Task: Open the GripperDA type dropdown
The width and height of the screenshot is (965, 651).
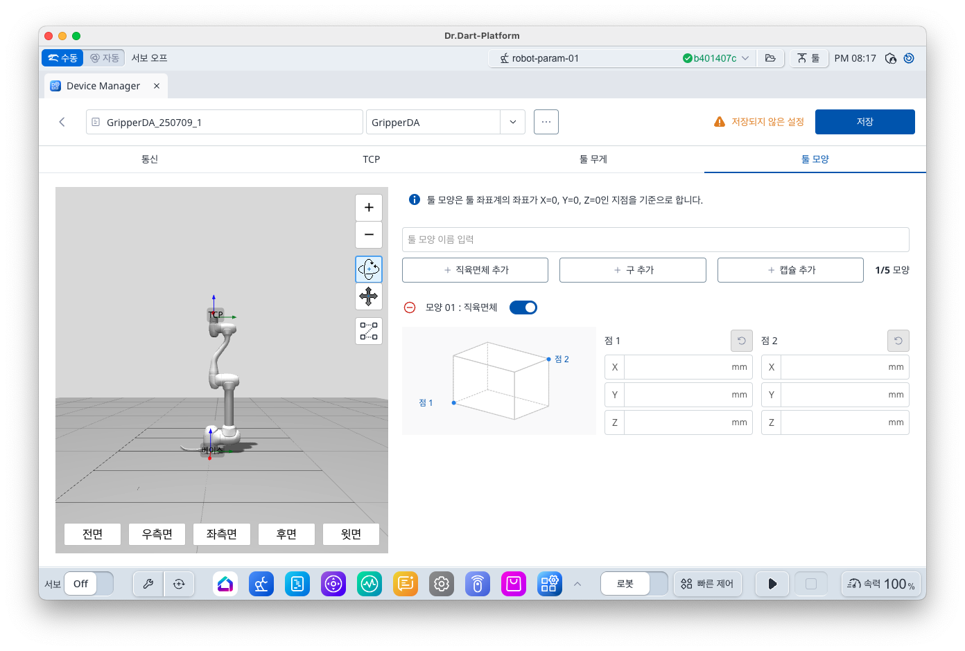Action: (512, 122)
